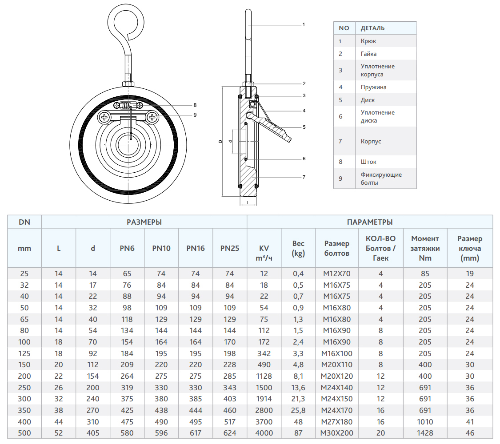Image resolution: width=500 pixels, height=444 pixels.
Task: Click the hex nut atop the front view
Action: click(x=128, y=83)
